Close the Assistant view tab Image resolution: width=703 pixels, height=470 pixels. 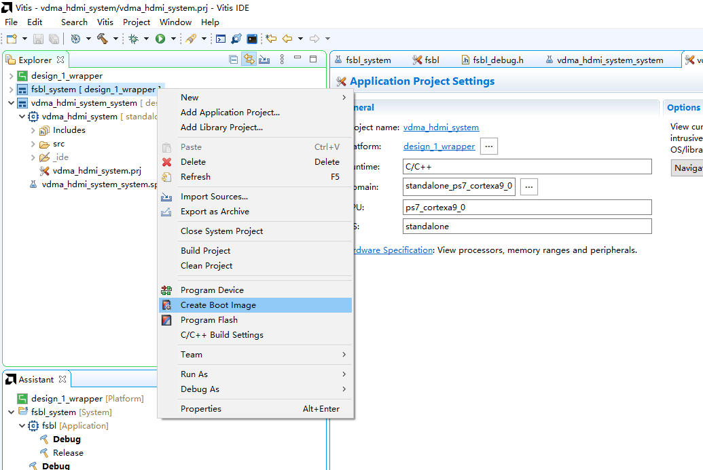pos(62,379)
